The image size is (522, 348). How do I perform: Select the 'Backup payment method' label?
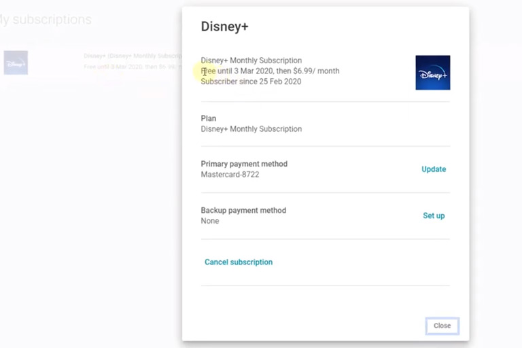coord(243,211)
